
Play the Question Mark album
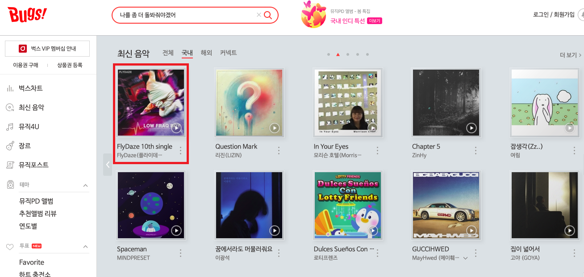[x=275, y=128]
